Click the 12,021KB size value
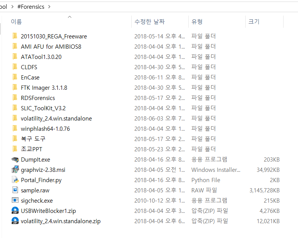 tap(268, 221)
